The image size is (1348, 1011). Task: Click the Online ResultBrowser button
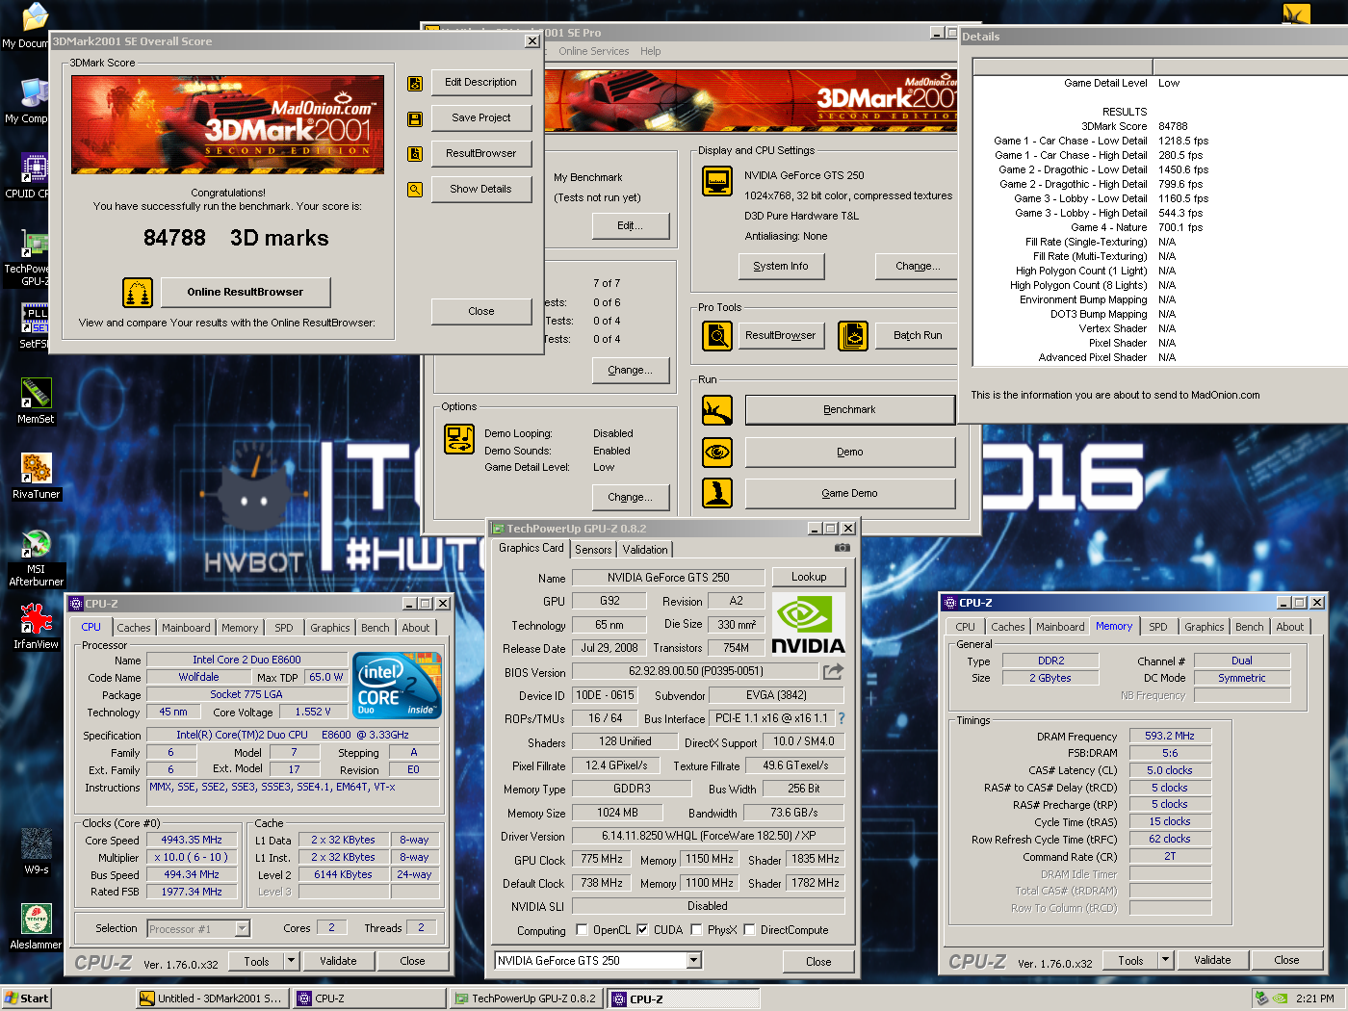tap(246, 293)
